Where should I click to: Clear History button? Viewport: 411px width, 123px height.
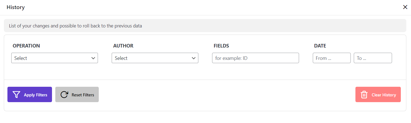(378, 94)
